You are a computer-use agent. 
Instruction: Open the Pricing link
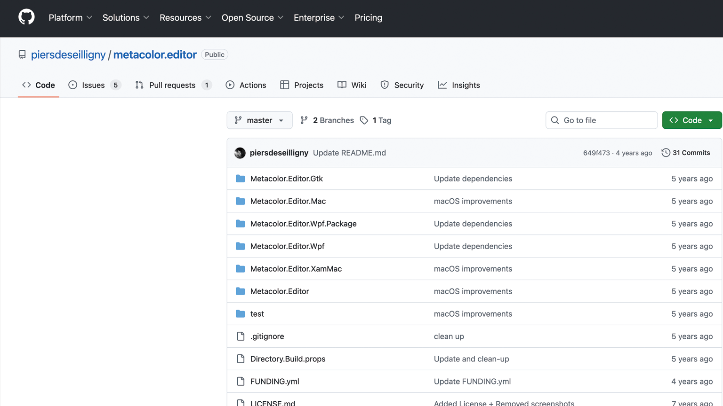click(368, 18)
